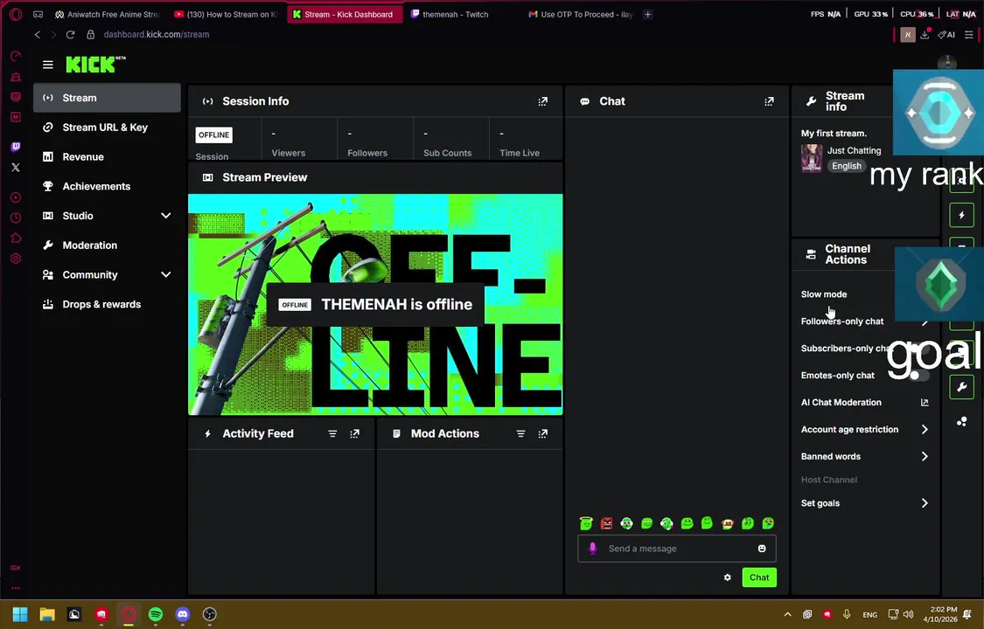
Task: Pop out the Chat panel
Action: [769, 101]
